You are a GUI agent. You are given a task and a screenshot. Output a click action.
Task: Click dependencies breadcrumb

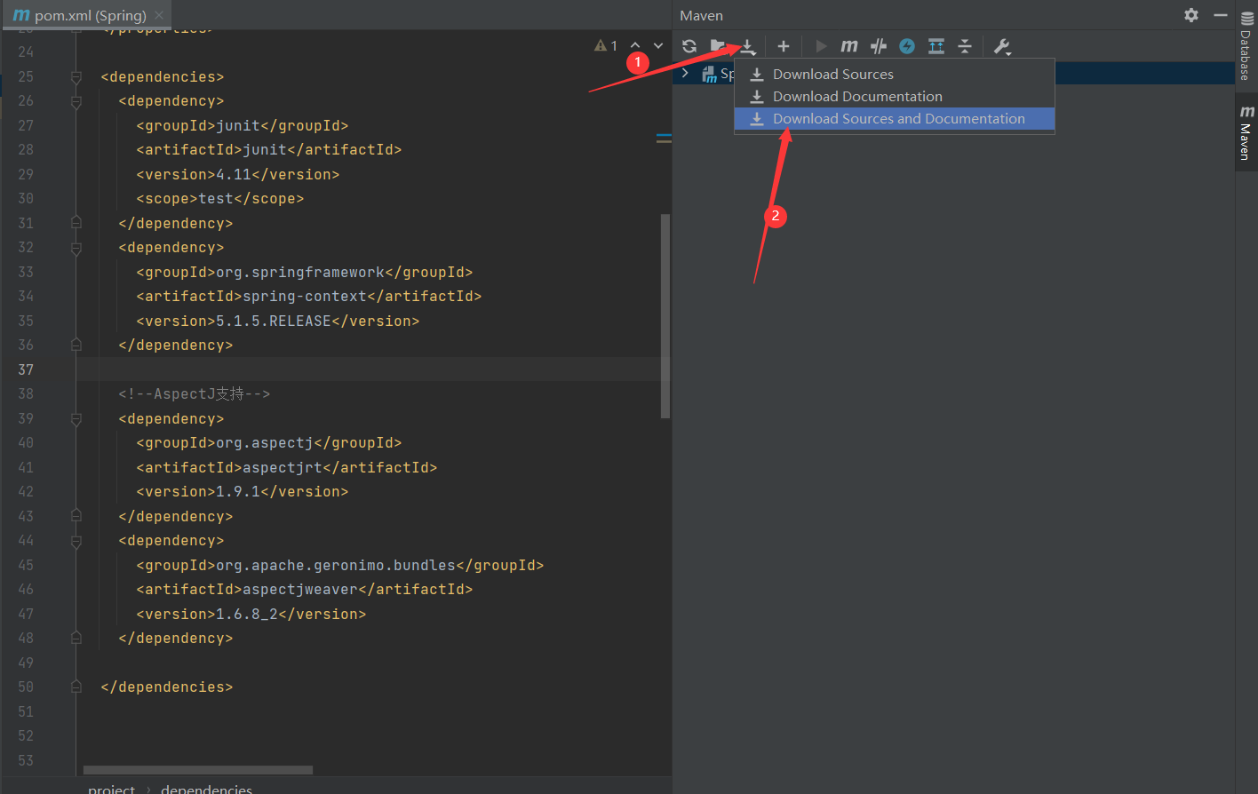click(x=206, y=788)
